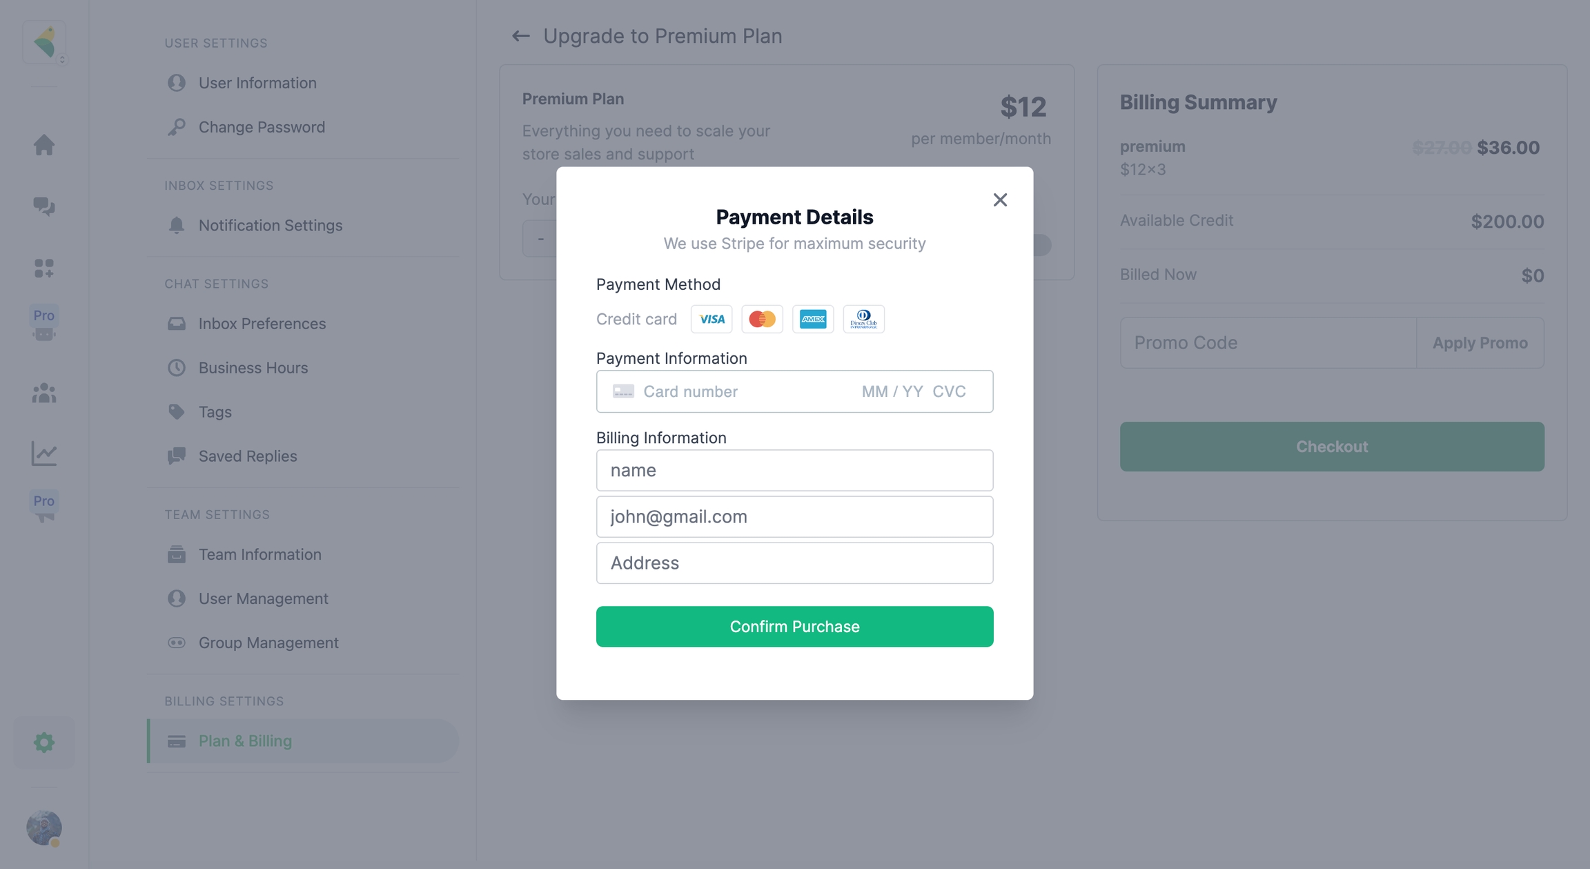Open conversations chat bubble icon
This screenshot has width=1590, height=869.
click(44, 206)
